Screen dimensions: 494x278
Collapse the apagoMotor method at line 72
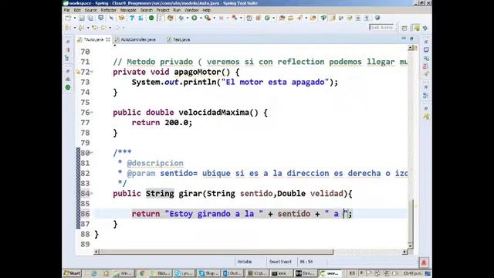tap(92, 72)
